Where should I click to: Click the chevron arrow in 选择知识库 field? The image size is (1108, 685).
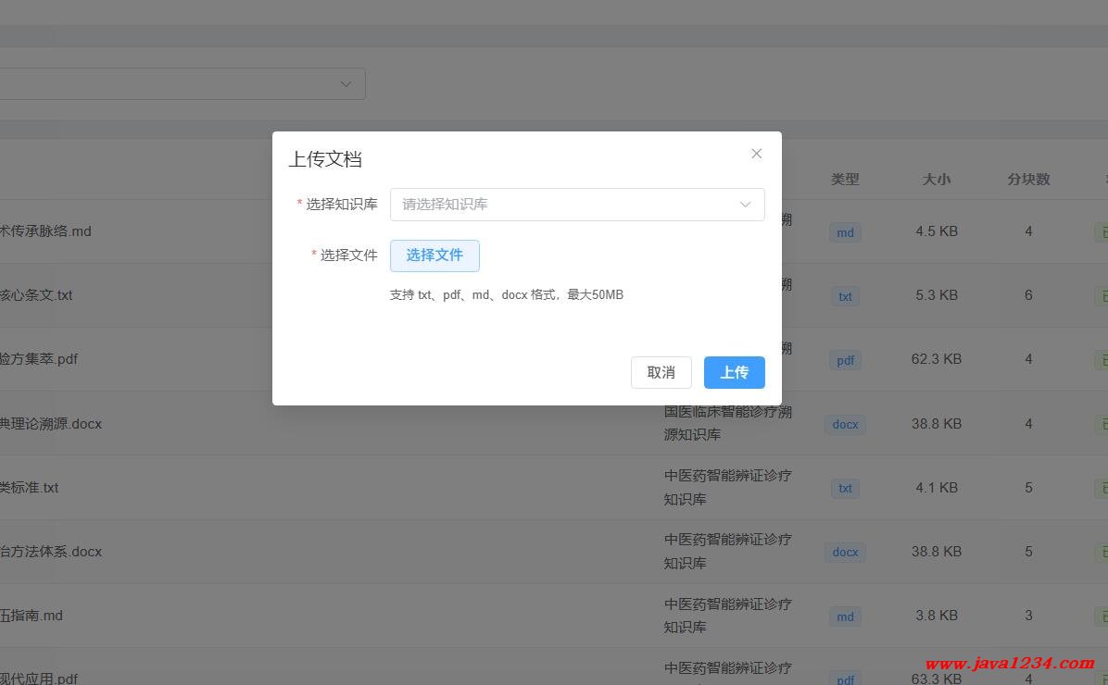745,205
